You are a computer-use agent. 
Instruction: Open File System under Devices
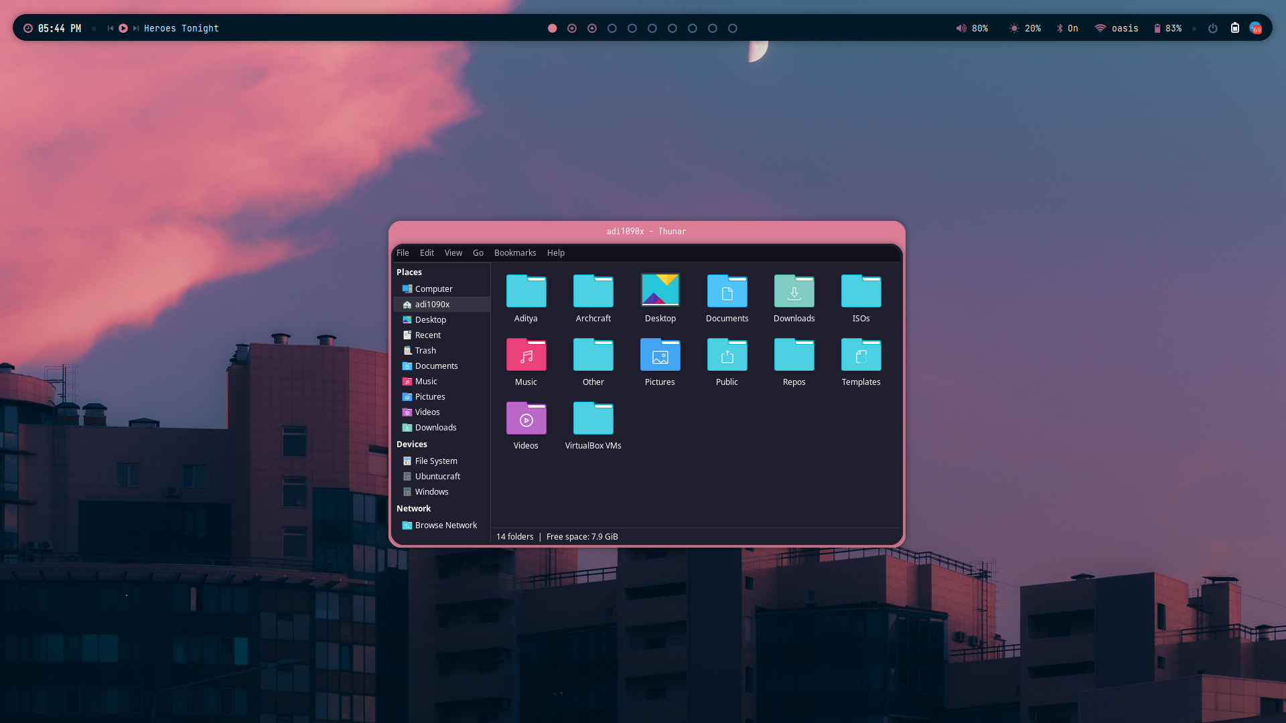(435, 461)
